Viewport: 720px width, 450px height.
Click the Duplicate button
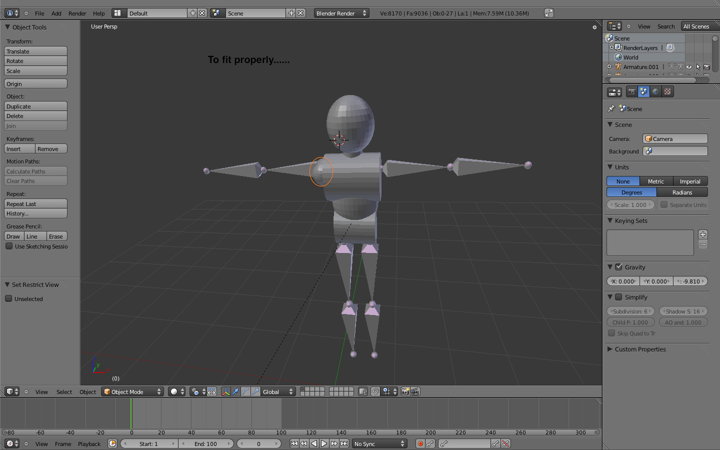click(x=35, y=106)
